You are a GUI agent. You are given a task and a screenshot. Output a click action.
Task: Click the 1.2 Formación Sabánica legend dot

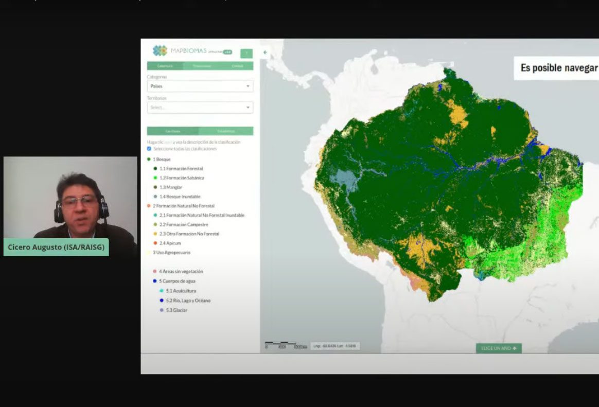(x=155, y=178)
